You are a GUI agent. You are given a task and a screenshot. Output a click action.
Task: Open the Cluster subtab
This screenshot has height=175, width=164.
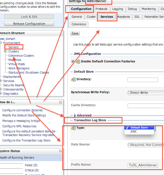pos(91,17)
